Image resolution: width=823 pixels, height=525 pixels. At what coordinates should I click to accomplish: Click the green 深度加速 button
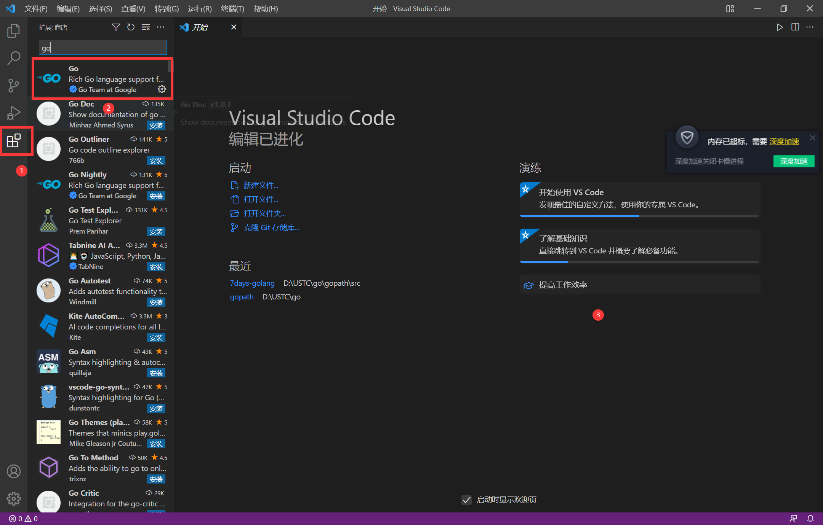794,161
